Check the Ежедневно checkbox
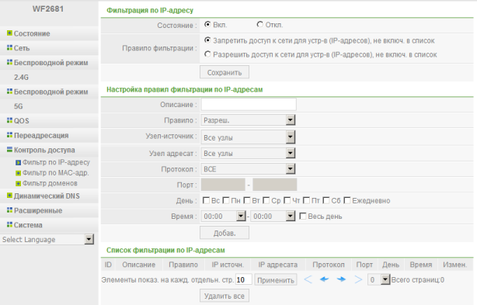This screenshot has height=305, width=477. point(347,200)
